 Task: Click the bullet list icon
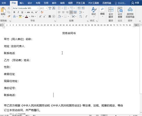click(x=59, y=8)
